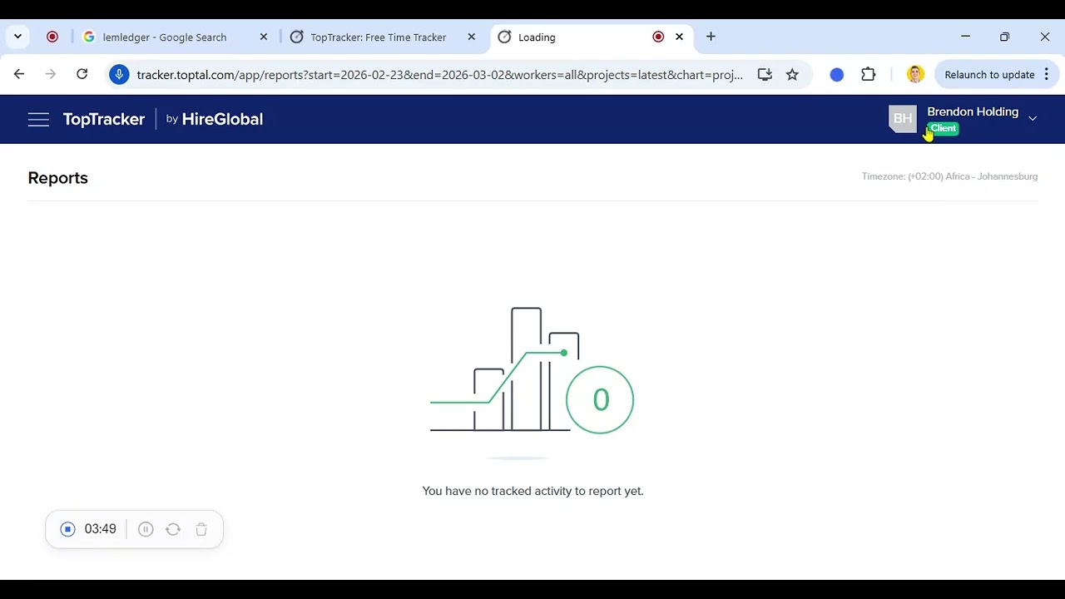Focus the address bar URL

pos(439,75)
